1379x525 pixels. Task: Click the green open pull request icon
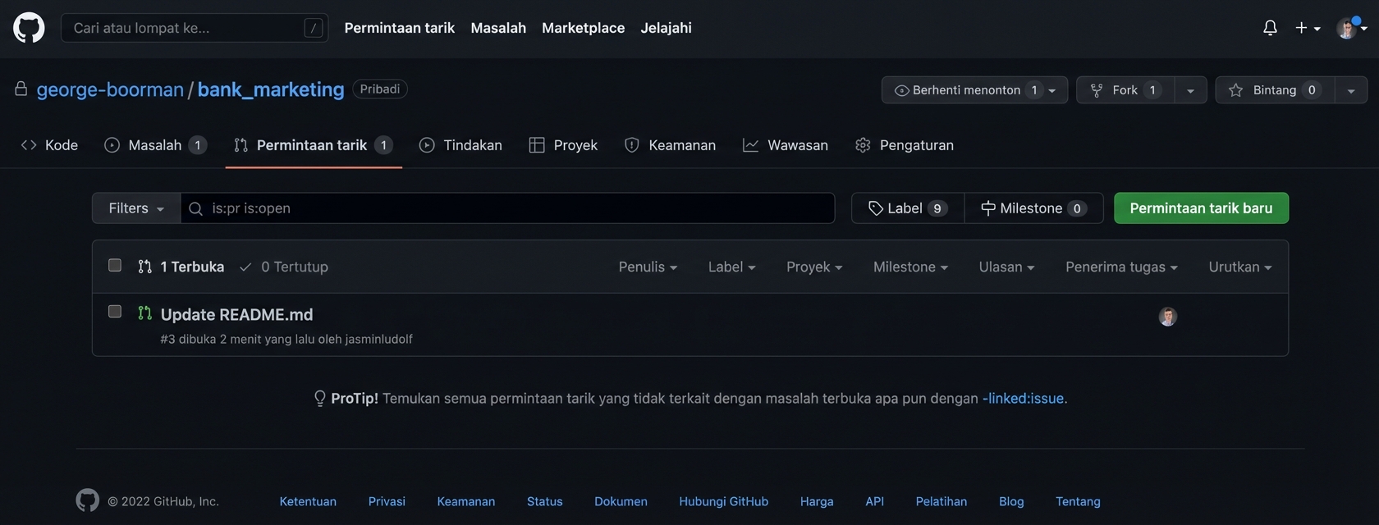pos(145,313)
